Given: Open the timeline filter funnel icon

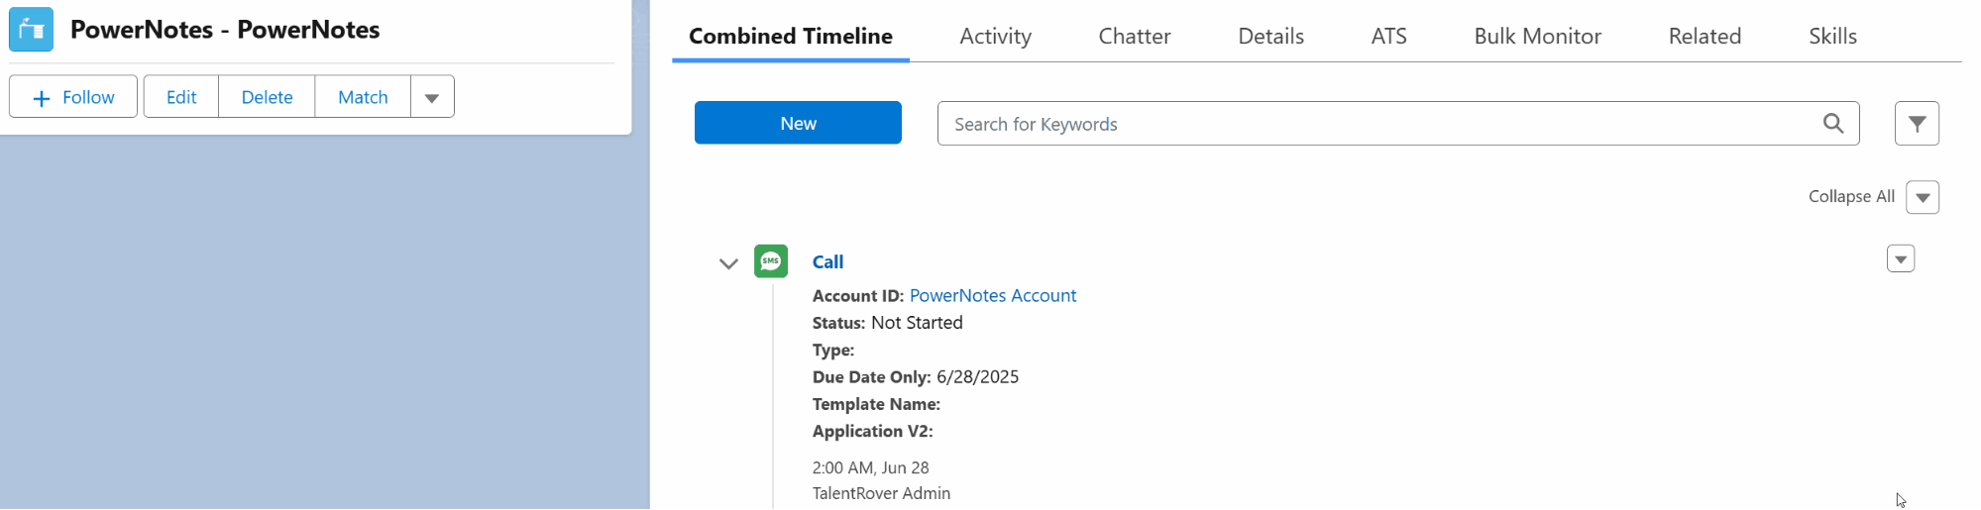Looking at the screenshot, I should (x=1917, y=124).
